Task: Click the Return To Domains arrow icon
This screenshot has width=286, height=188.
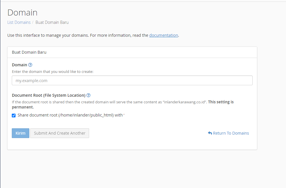Action: point(210,133)
